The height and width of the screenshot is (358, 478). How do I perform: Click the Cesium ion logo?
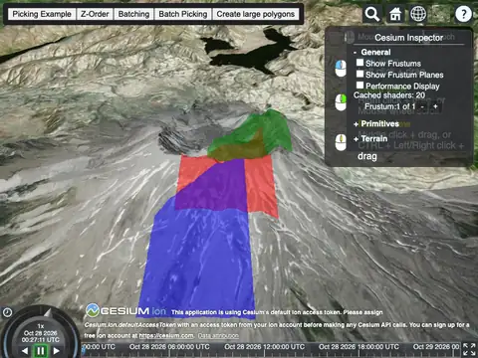click(x=126, y=310)
